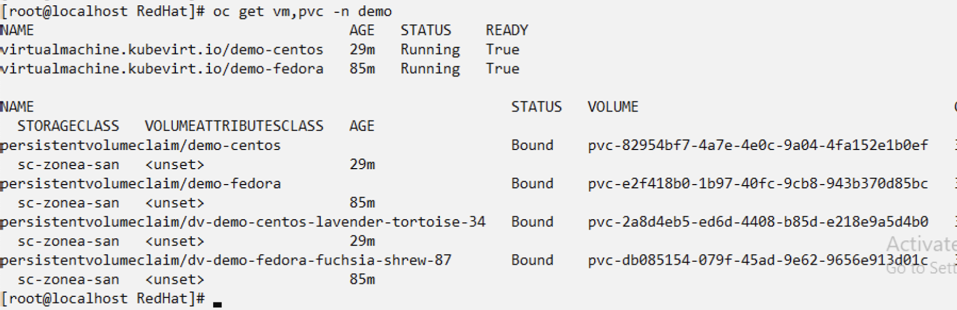Click Running status of demo-centos VM
This screenshot has height=310, width=957.
[x=430, y=49]
